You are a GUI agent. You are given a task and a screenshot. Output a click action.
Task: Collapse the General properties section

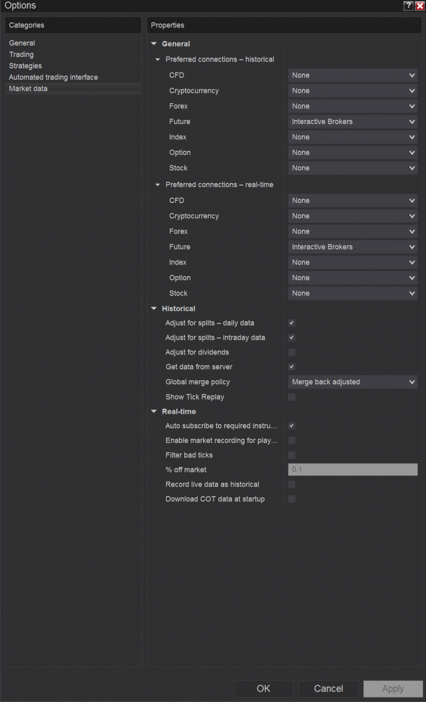pyautogui.click(x=154, y=44)
